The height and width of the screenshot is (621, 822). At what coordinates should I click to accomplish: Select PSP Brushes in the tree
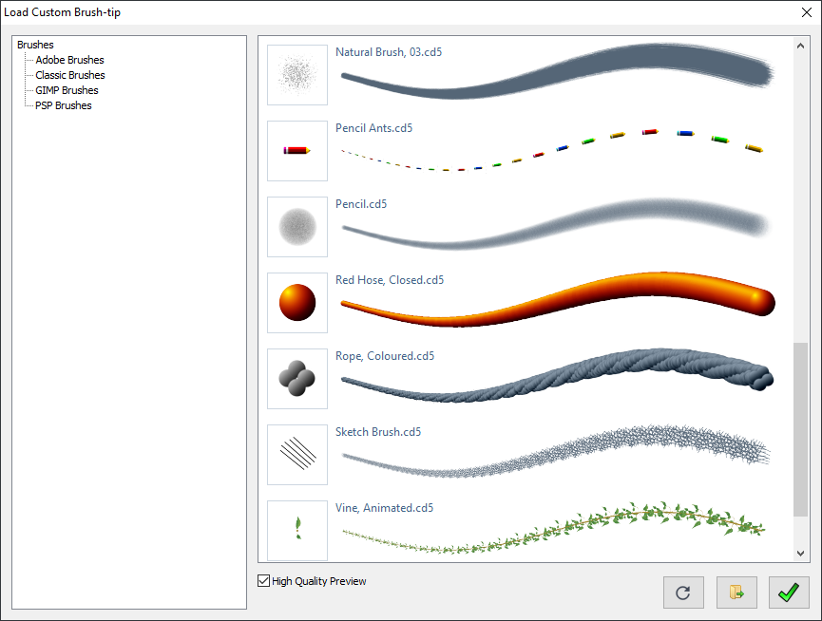(64, 105)
